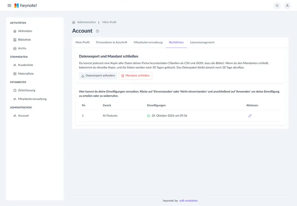Open Mitarbeiterverwaltung in sidebar

32,99
